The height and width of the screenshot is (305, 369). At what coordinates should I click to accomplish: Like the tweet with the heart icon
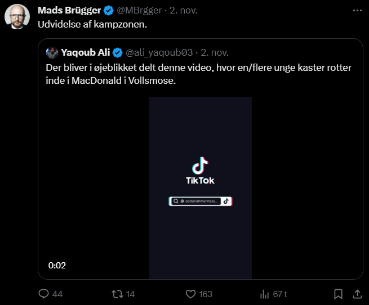pos(190,294)
